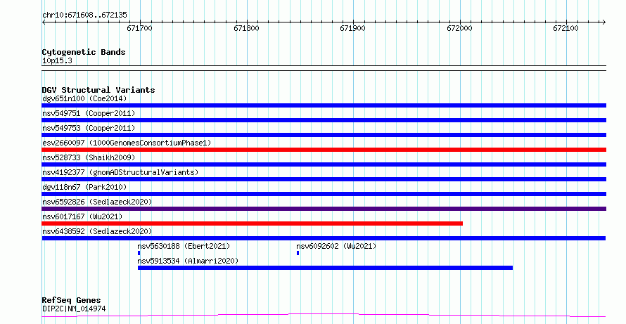Click the DIP2C|NM_014974 gene label
Screen dimensions: 626x324
[74, 309]
